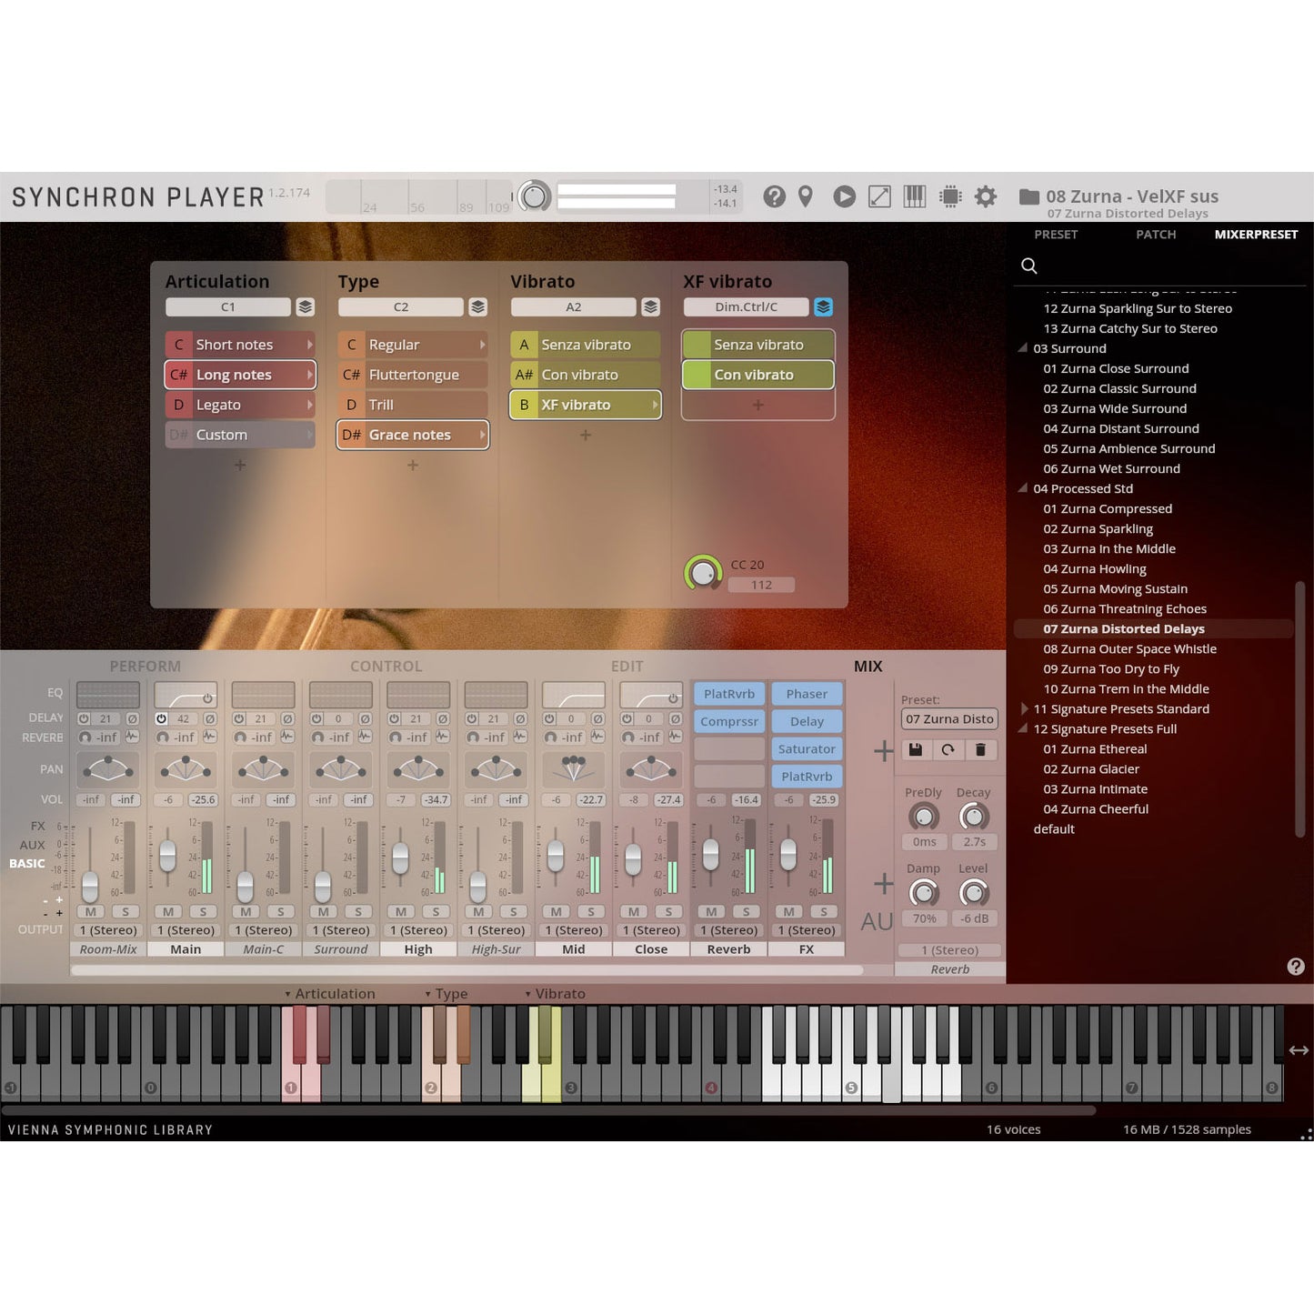Solo the Close mixer channel
This screenshot has width=1314, height=1314.
click(x=668, y=911)
